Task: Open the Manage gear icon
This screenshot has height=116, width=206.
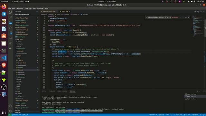Action: tap(10, 111)
